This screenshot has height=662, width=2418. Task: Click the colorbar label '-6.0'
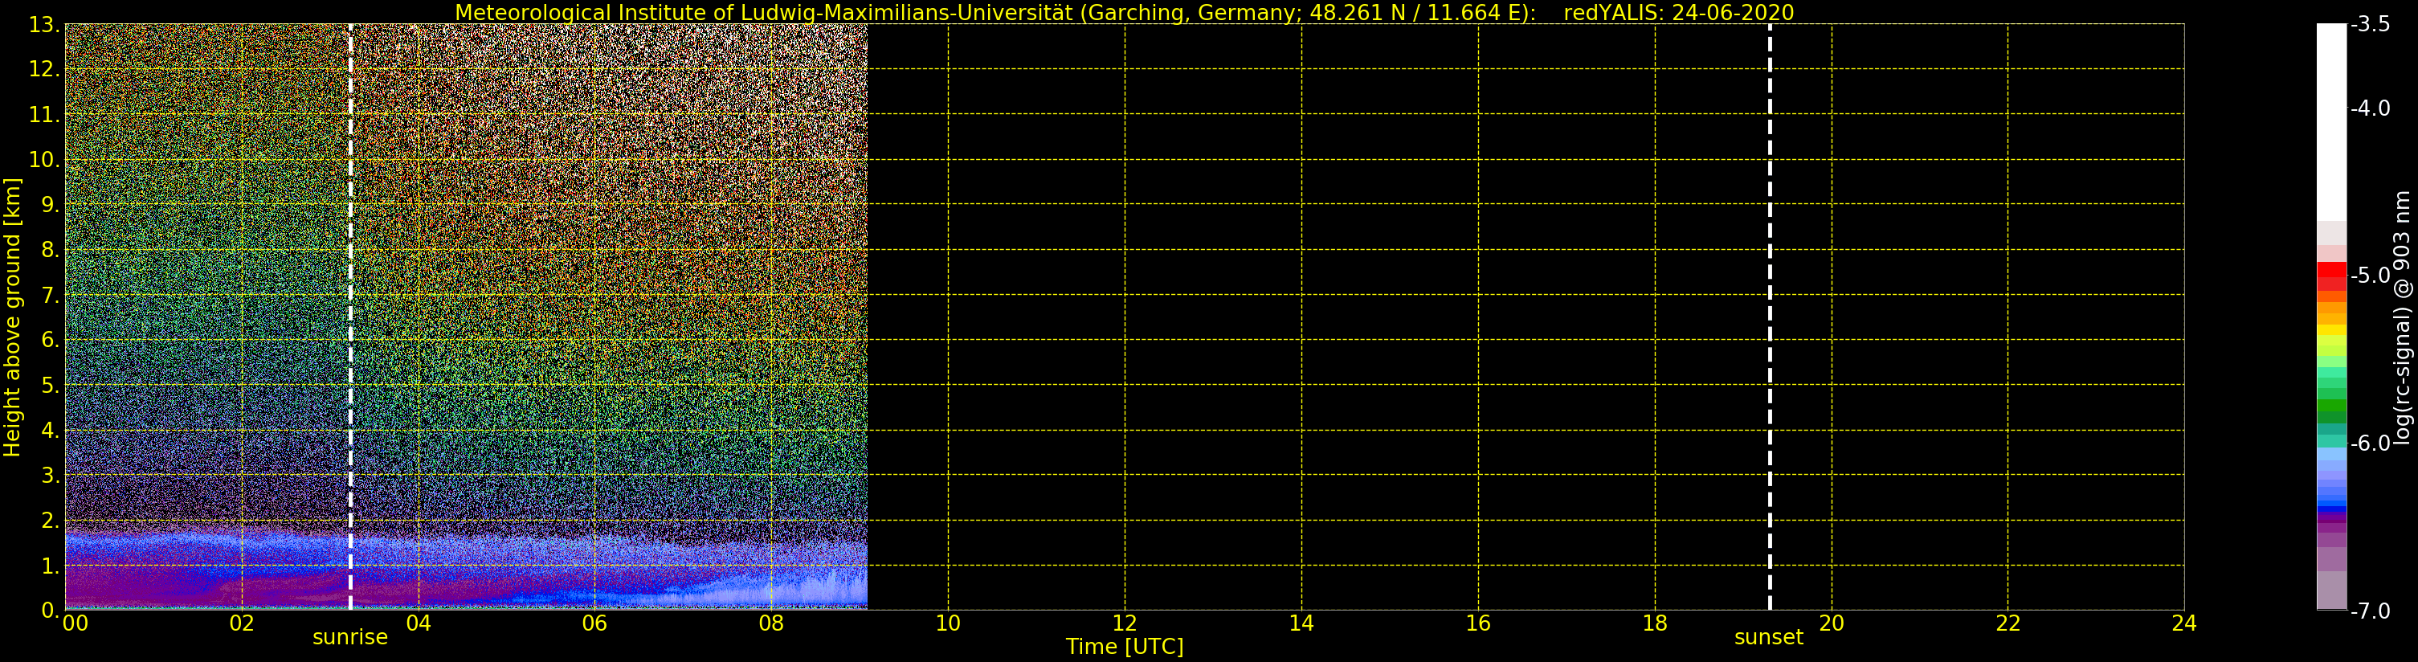2370,443
